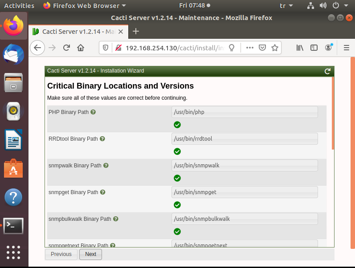
Task: Click the URL address bar text
Action: (175, 48)
